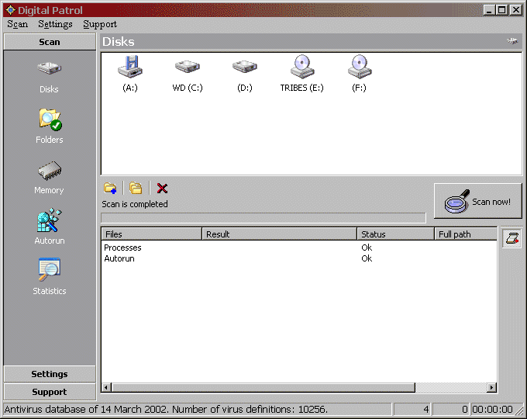Click the Digital Patrol title bar logo
527x419 pixels.
[x=10, y=10]
